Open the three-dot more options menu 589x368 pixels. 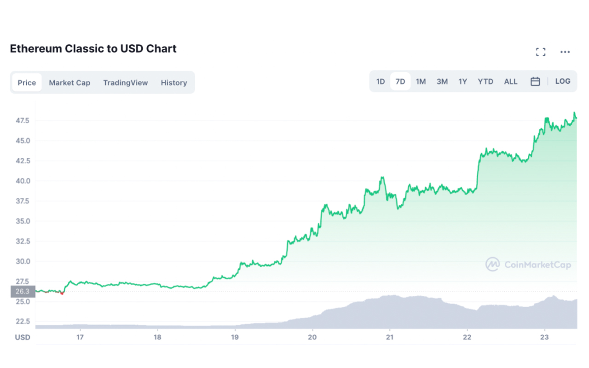click(x=565, y=52)
